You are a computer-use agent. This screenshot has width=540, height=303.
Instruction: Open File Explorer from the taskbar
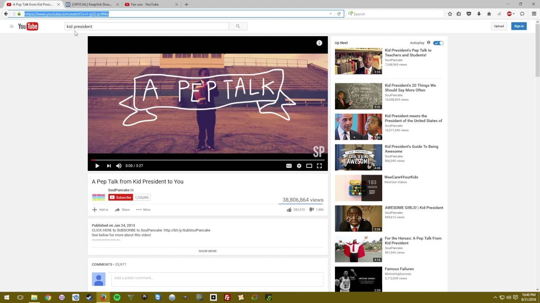coord(34,298)
